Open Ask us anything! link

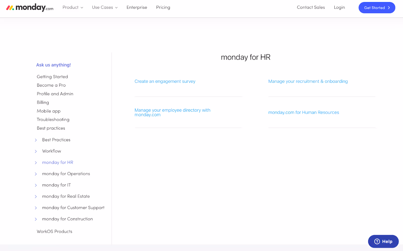click(x=53, y=65)
